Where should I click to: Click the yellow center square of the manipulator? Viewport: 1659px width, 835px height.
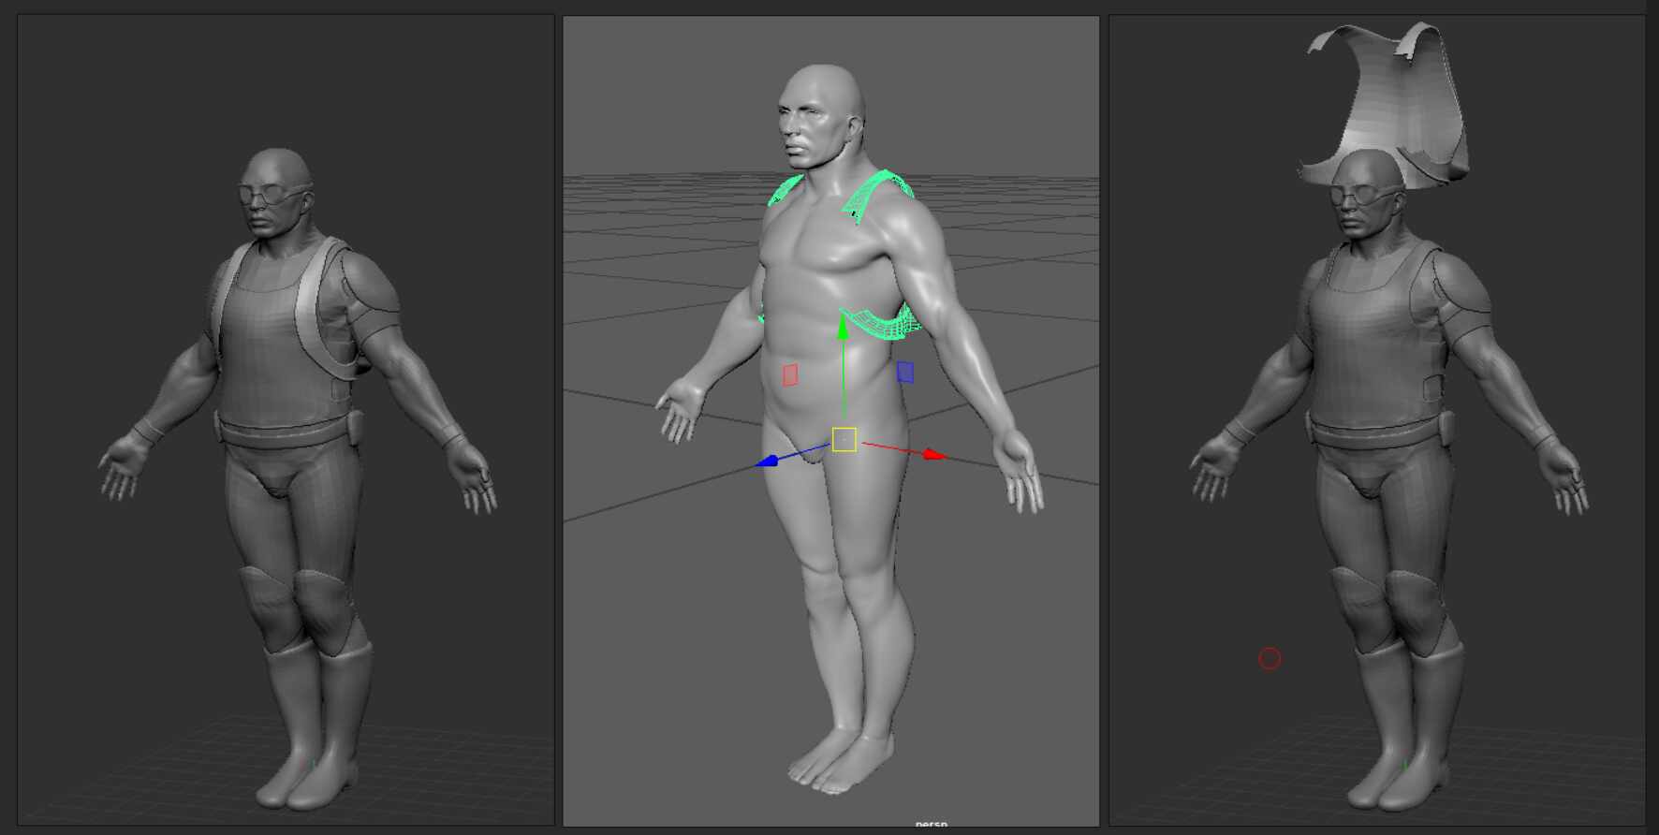coord(844,439)
